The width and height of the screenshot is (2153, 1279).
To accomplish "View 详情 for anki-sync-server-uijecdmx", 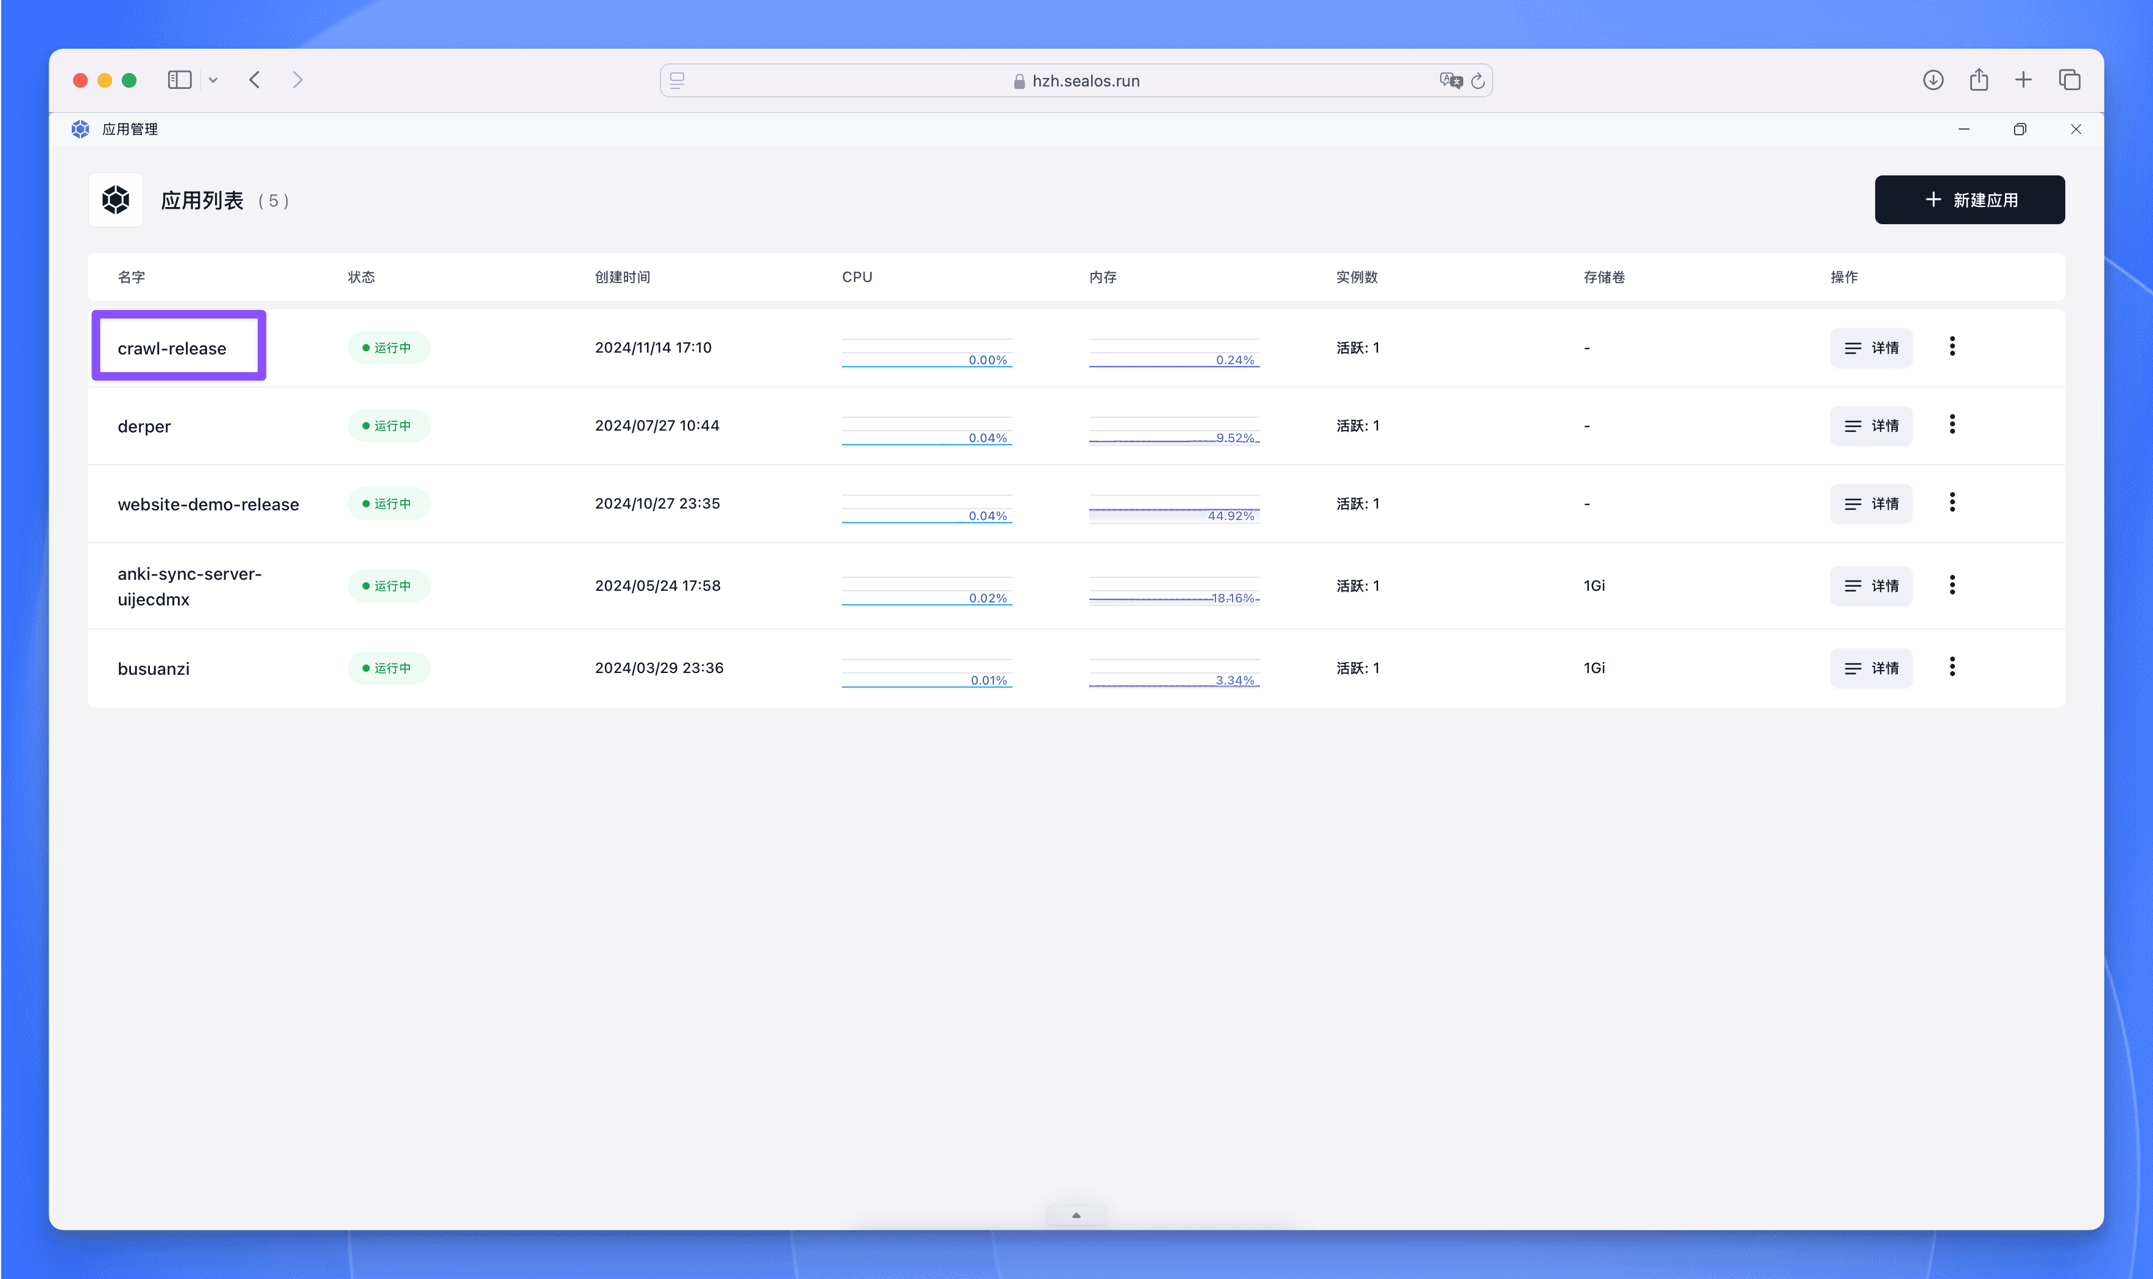I will point(1871,586).
